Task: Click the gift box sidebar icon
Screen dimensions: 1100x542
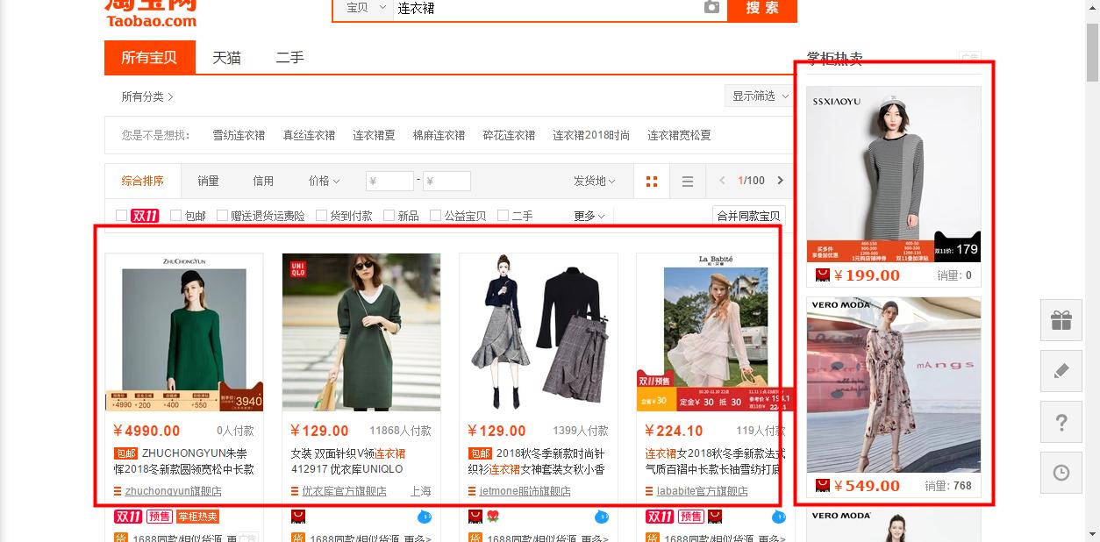Action: [1061, 320]
